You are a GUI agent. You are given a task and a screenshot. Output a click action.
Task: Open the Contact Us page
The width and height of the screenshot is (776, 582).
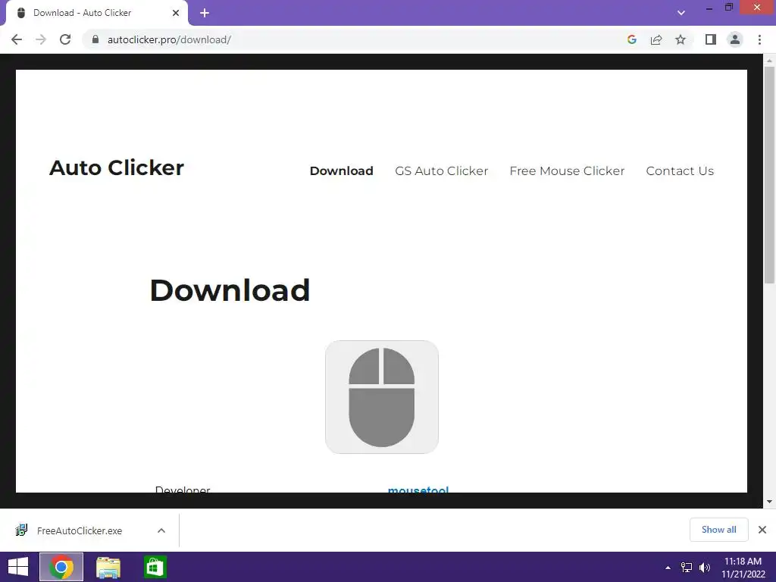tap(680, 171)
